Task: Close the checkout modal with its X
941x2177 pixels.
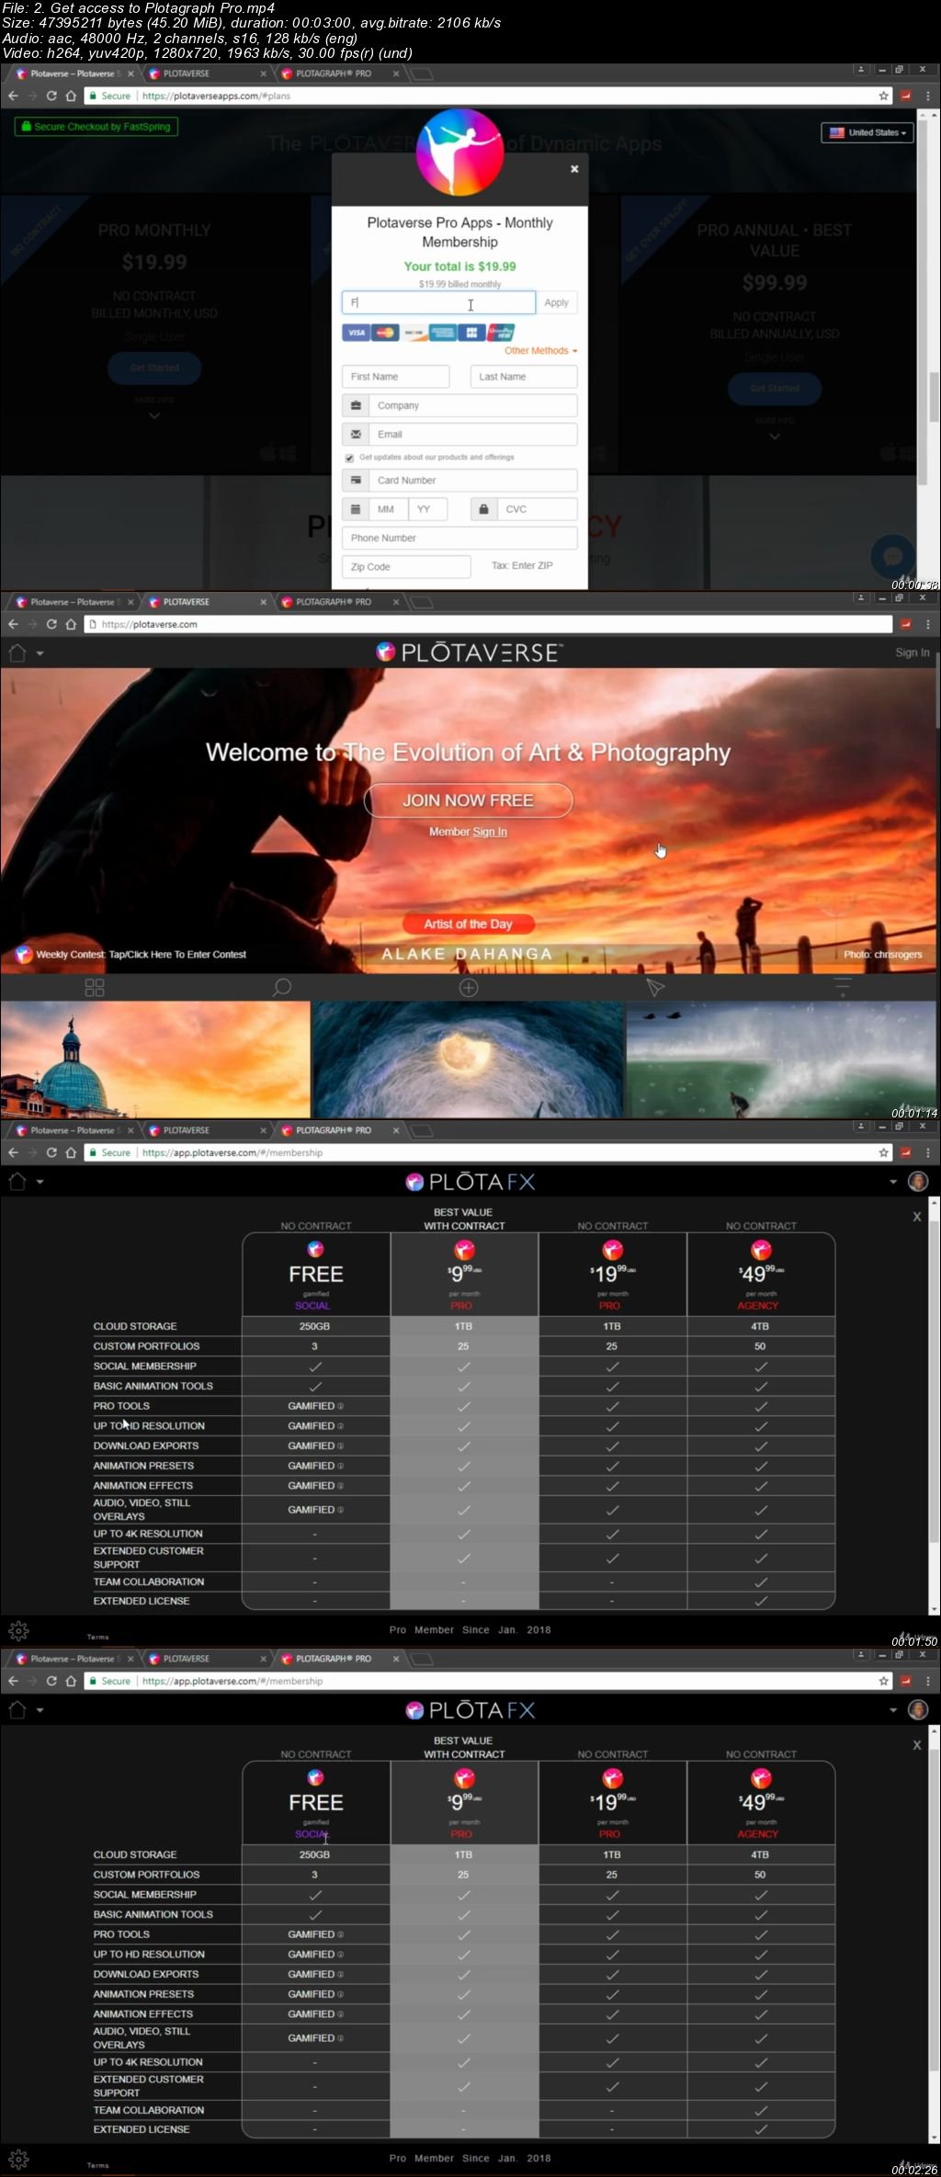Action: click(x=574, y=168)
